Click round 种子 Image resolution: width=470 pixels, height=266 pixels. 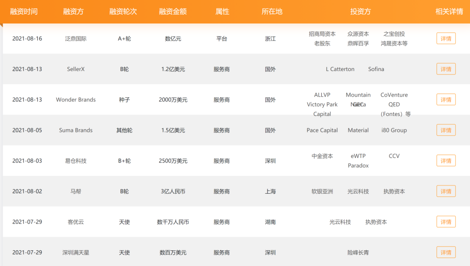click(124, 100)
